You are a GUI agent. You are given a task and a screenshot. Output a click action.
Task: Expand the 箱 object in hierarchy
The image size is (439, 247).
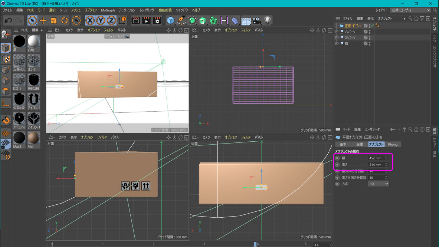[x=337, y=44]
